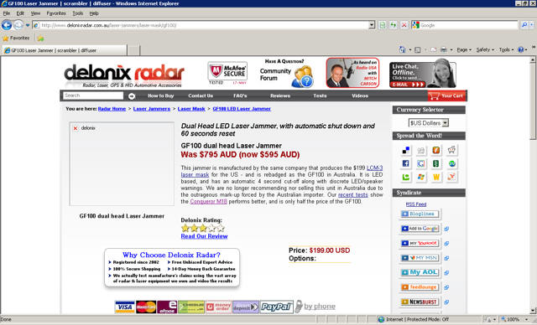Open the Favorites bar button
537x325 pixels.
16,39
